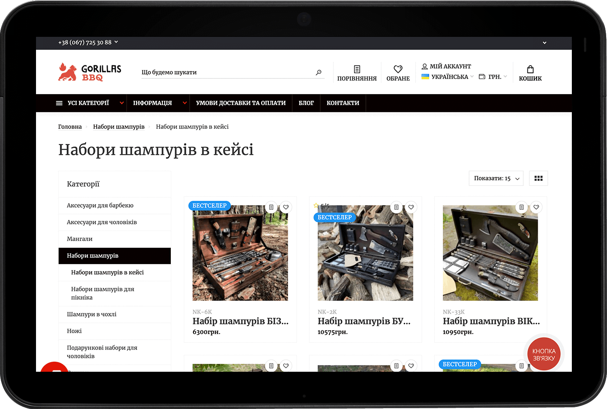The width and height of the screenshot is (607, 409).
Task: Toggle wishlist heart on NK-33K product
Action: [536, 207]
